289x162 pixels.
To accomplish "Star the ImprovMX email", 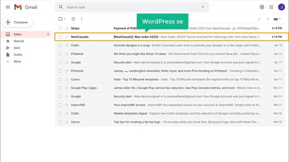I will (x=67, y=105).
